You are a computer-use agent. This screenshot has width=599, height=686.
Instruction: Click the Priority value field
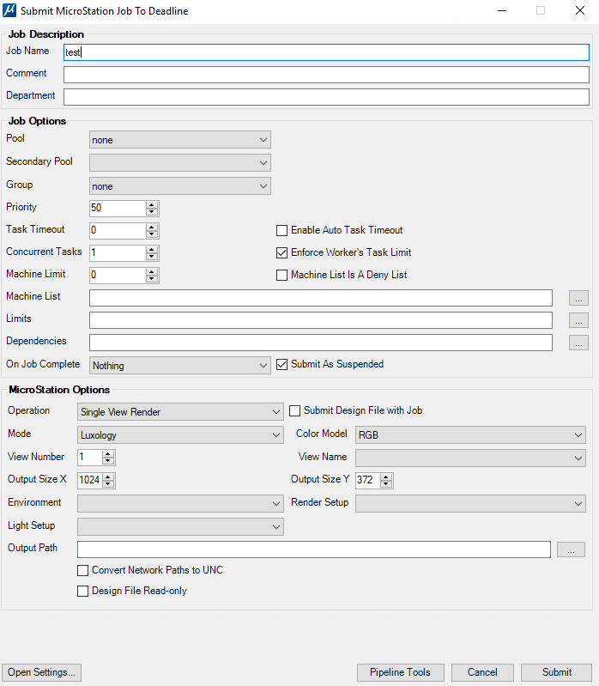point(118,209)
